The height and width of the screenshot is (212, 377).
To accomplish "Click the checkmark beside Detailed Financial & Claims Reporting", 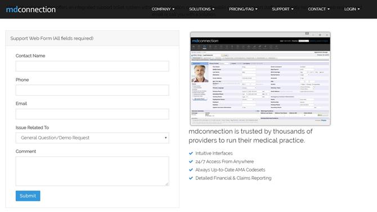I will [x=191, y=178].
